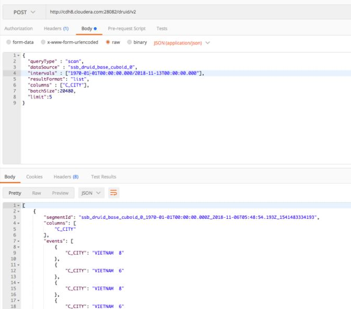Toggle the line wrap icon in response
This screenshot has width=351, height=309.
pyautogui.click(x=113, y=193)
